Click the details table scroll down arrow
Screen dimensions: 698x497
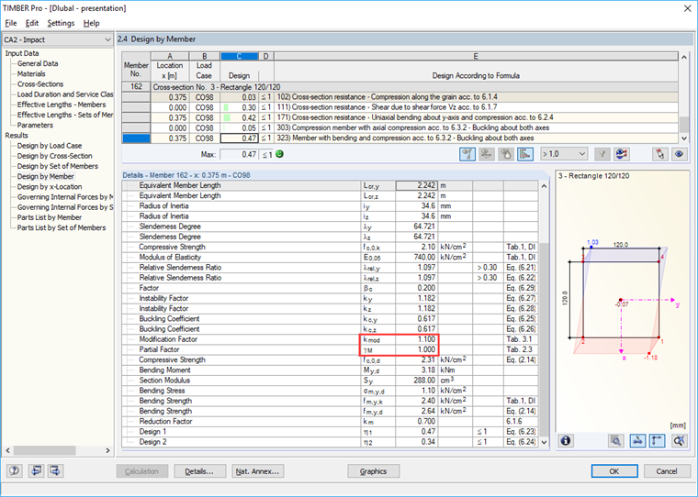(544, 442)
